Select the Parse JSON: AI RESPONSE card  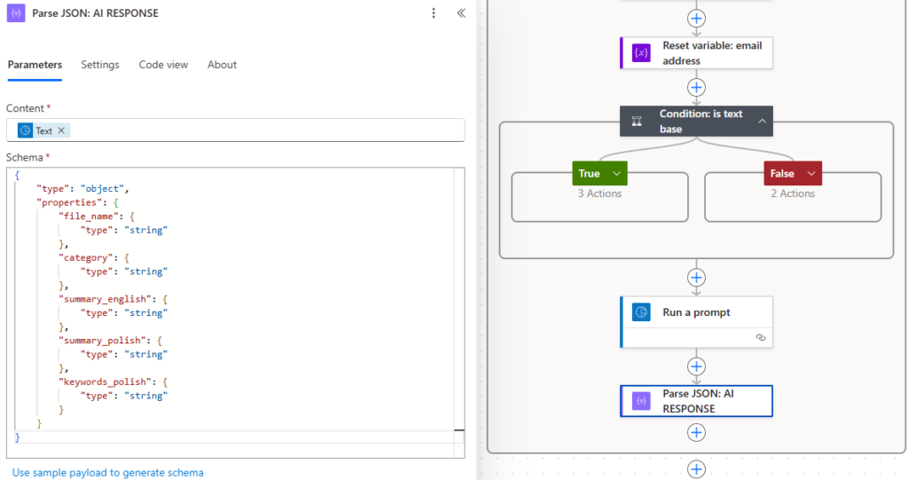click(x=696, y=400)
